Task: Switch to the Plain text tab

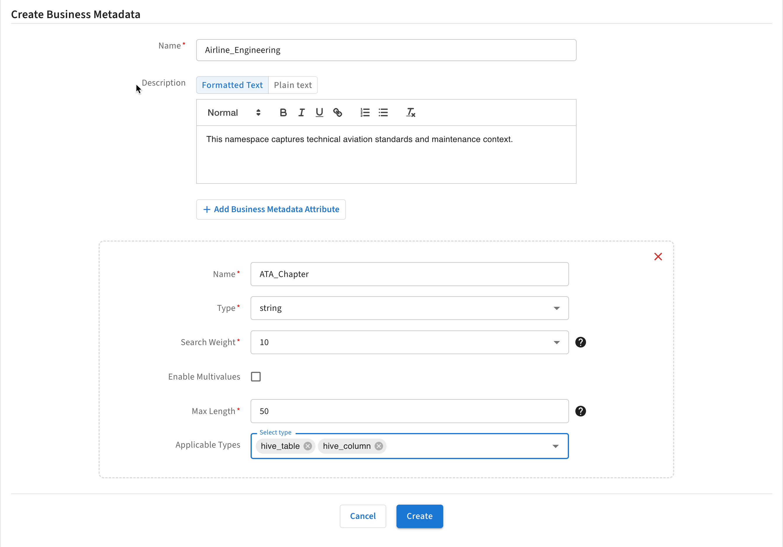Action: (x=293, y=85)
